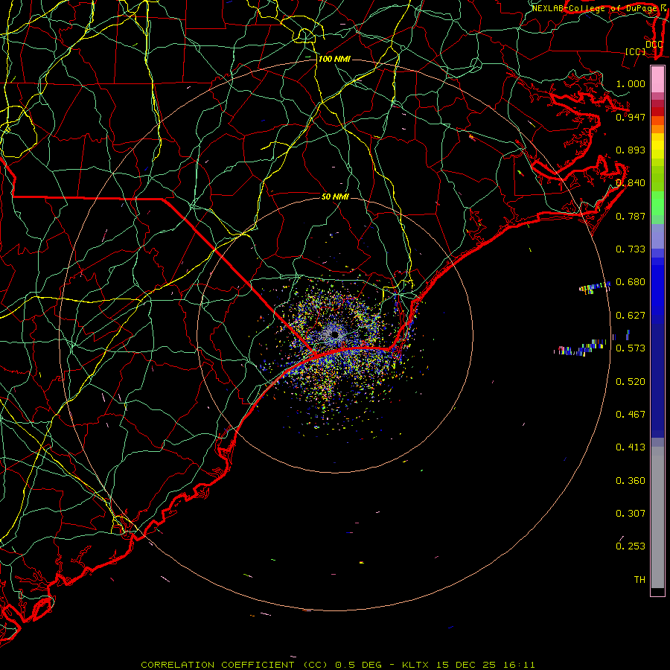Click the DCC product label
This screenshot has width=670, height=670.
click(x=654, y=45)
